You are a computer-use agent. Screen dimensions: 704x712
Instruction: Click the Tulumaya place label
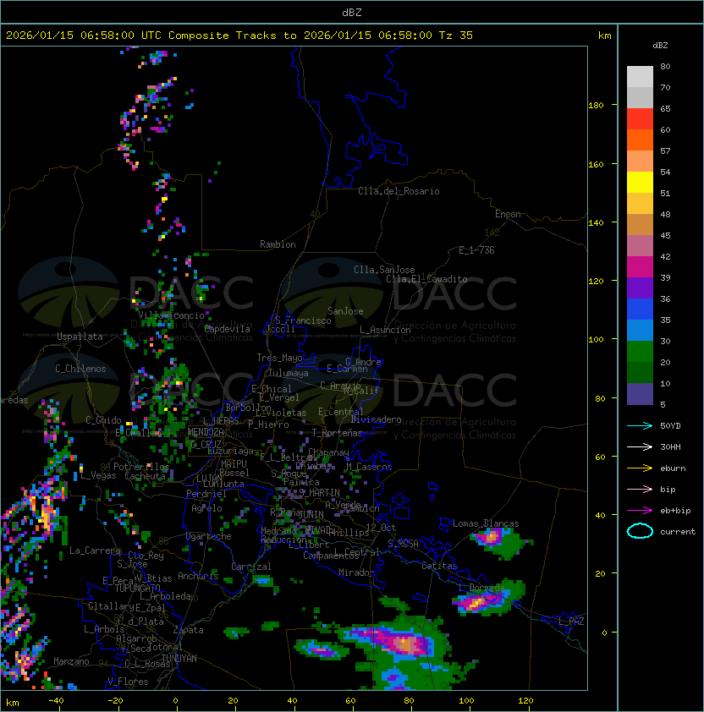pos(289,373)
